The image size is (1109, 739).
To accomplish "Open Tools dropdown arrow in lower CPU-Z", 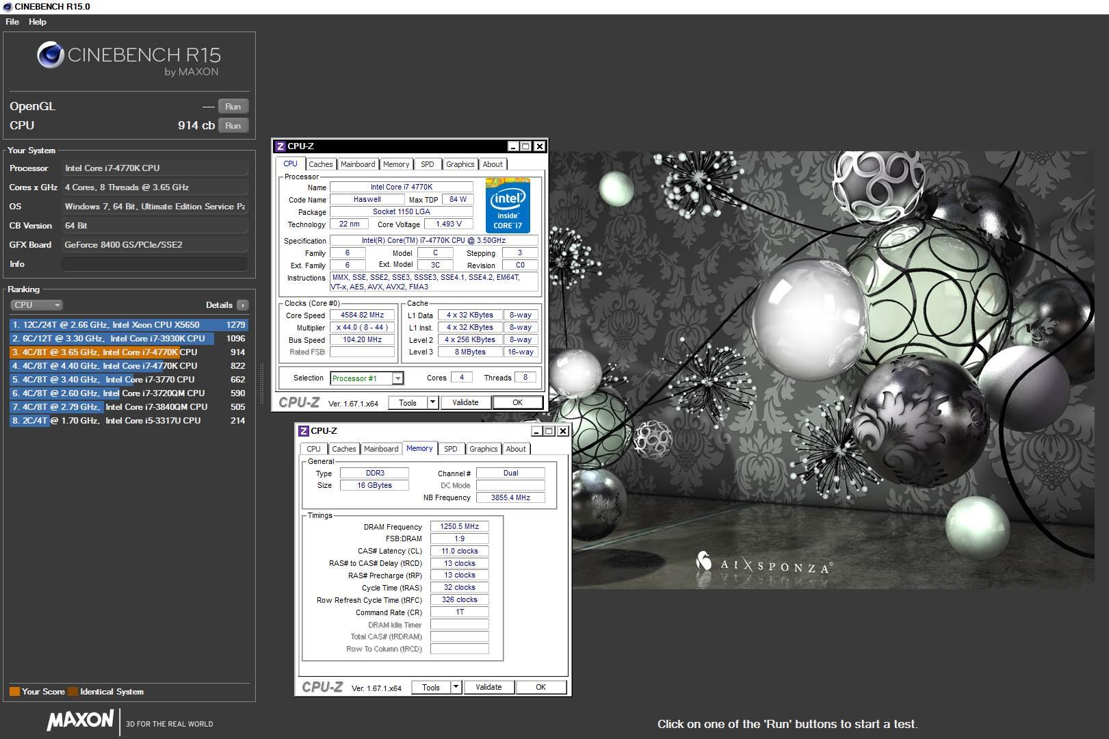I will [x=456, y=688].
